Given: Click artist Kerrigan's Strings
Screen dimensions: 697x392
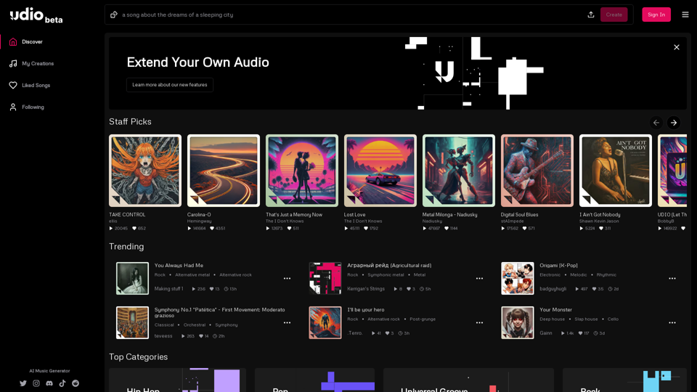Looking at the screenshot, I should click(x=366, y=289).
